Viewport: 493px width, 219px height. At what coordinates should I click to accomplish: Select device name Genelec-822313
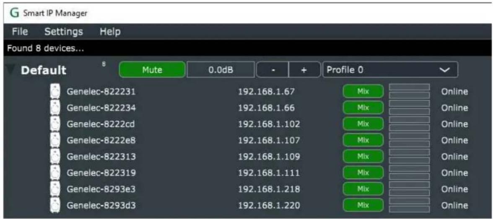coord(101,157)
